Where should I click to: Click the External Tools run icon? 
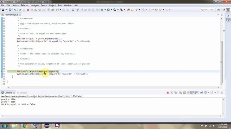121,10
